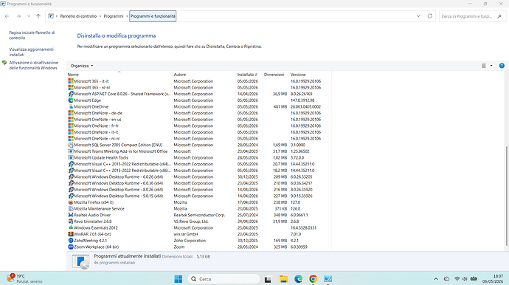
Task: Click the Forward navigation arrow
Action: (18, 16)
